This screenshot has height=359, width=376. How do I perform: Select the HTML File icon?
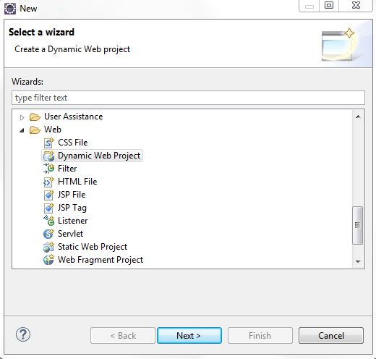tap(48, 182)
